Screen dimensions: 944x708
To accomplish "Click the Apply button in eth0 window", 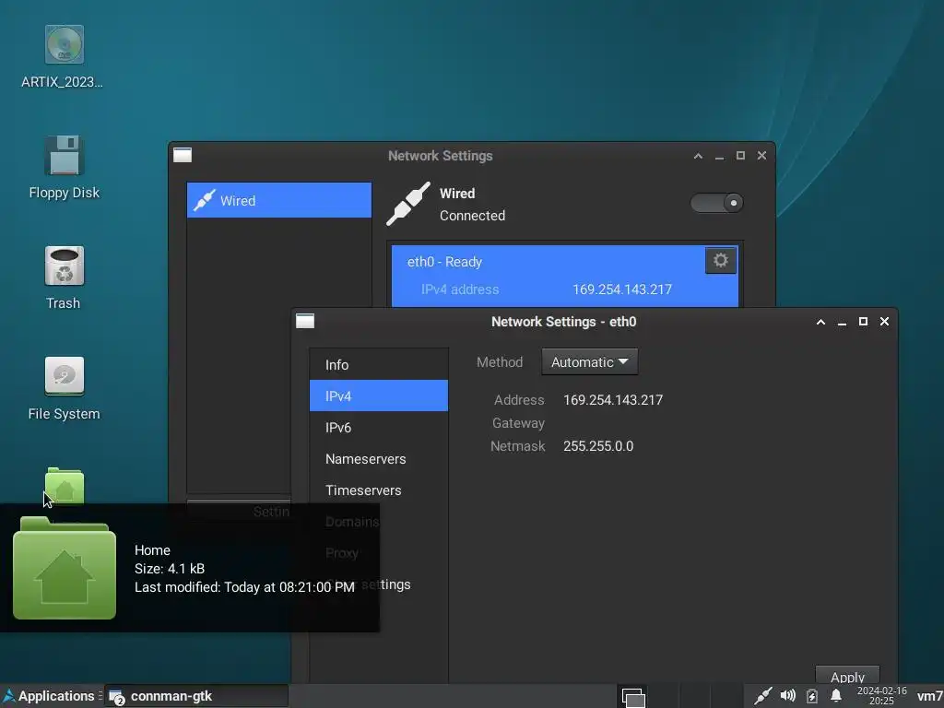I will point(847,676).
